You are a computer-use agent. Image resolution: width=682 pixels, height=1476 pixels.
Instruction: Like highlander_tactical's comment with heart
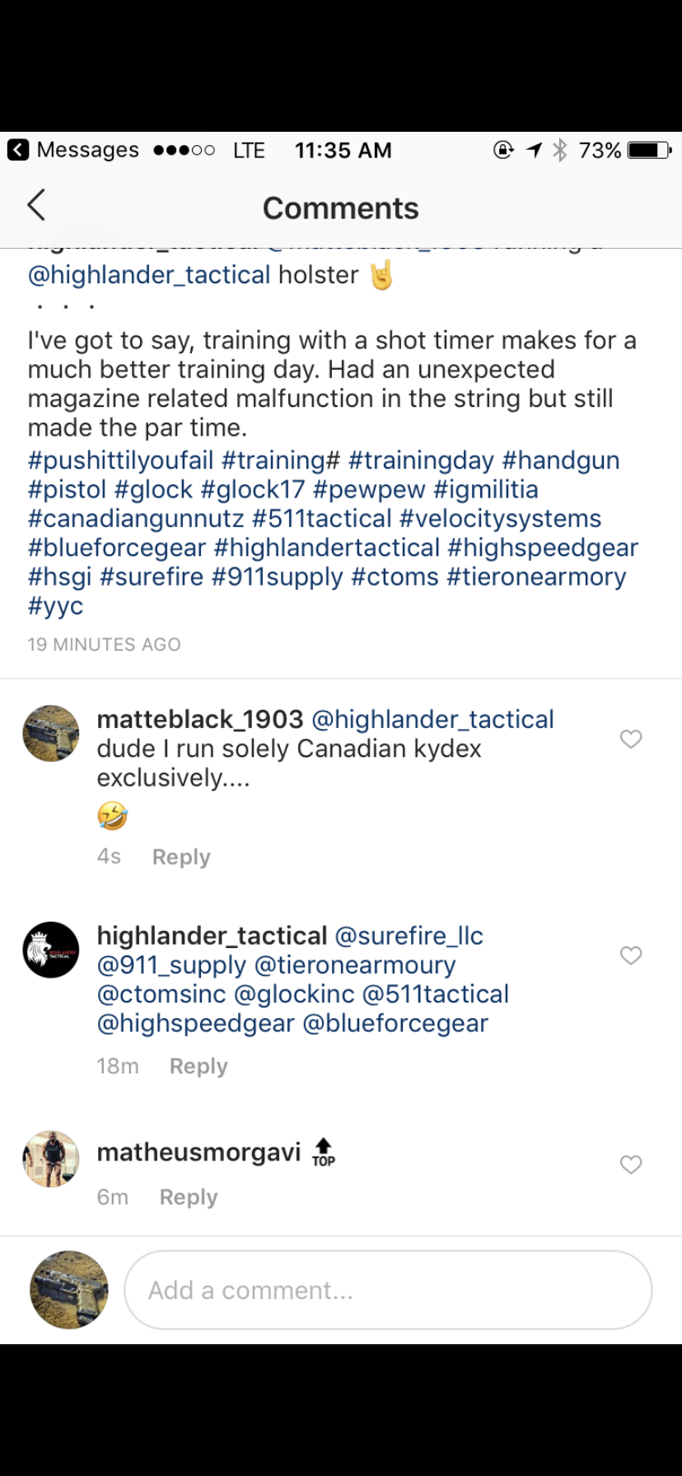(631, 955)
